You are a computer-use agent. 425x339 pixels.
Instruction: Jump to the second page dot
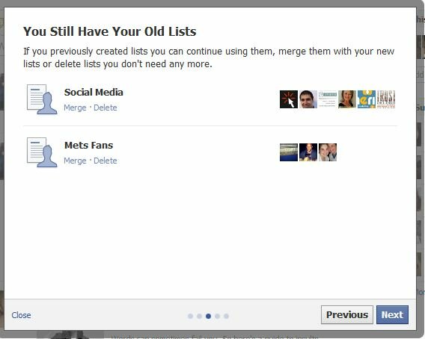(199, 316)
